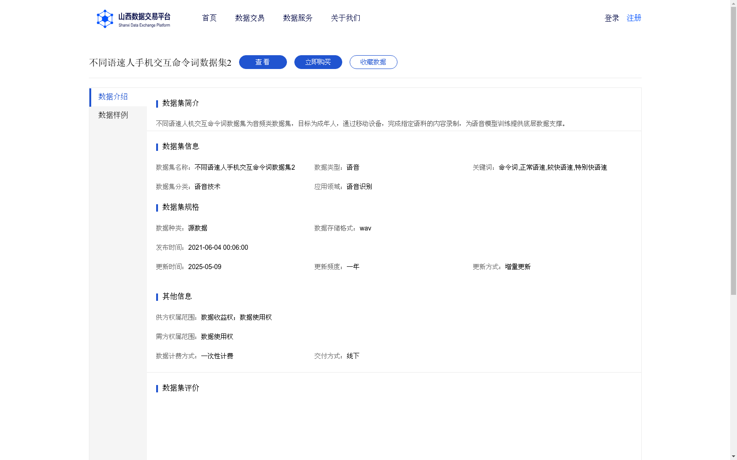Click the 查看 button
Image resolution: width=737 pixels, height=460 pixels.
point(263,62)
